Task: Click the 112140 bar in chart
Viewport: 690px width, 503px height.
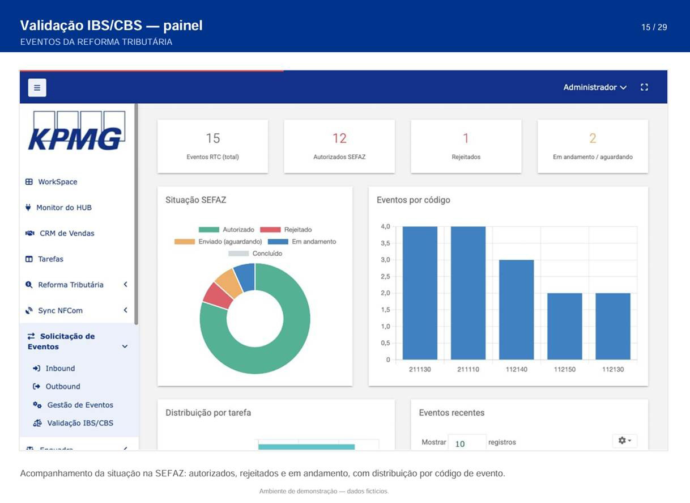Action: point(516,310)
